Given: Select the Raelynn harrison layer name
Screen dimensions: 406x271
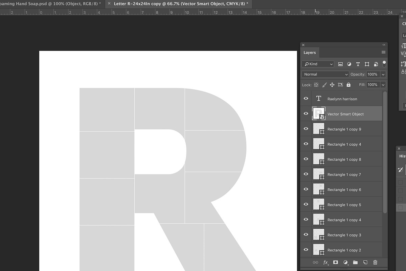Looking at the screenshot, I should click(x=342, y=99).
